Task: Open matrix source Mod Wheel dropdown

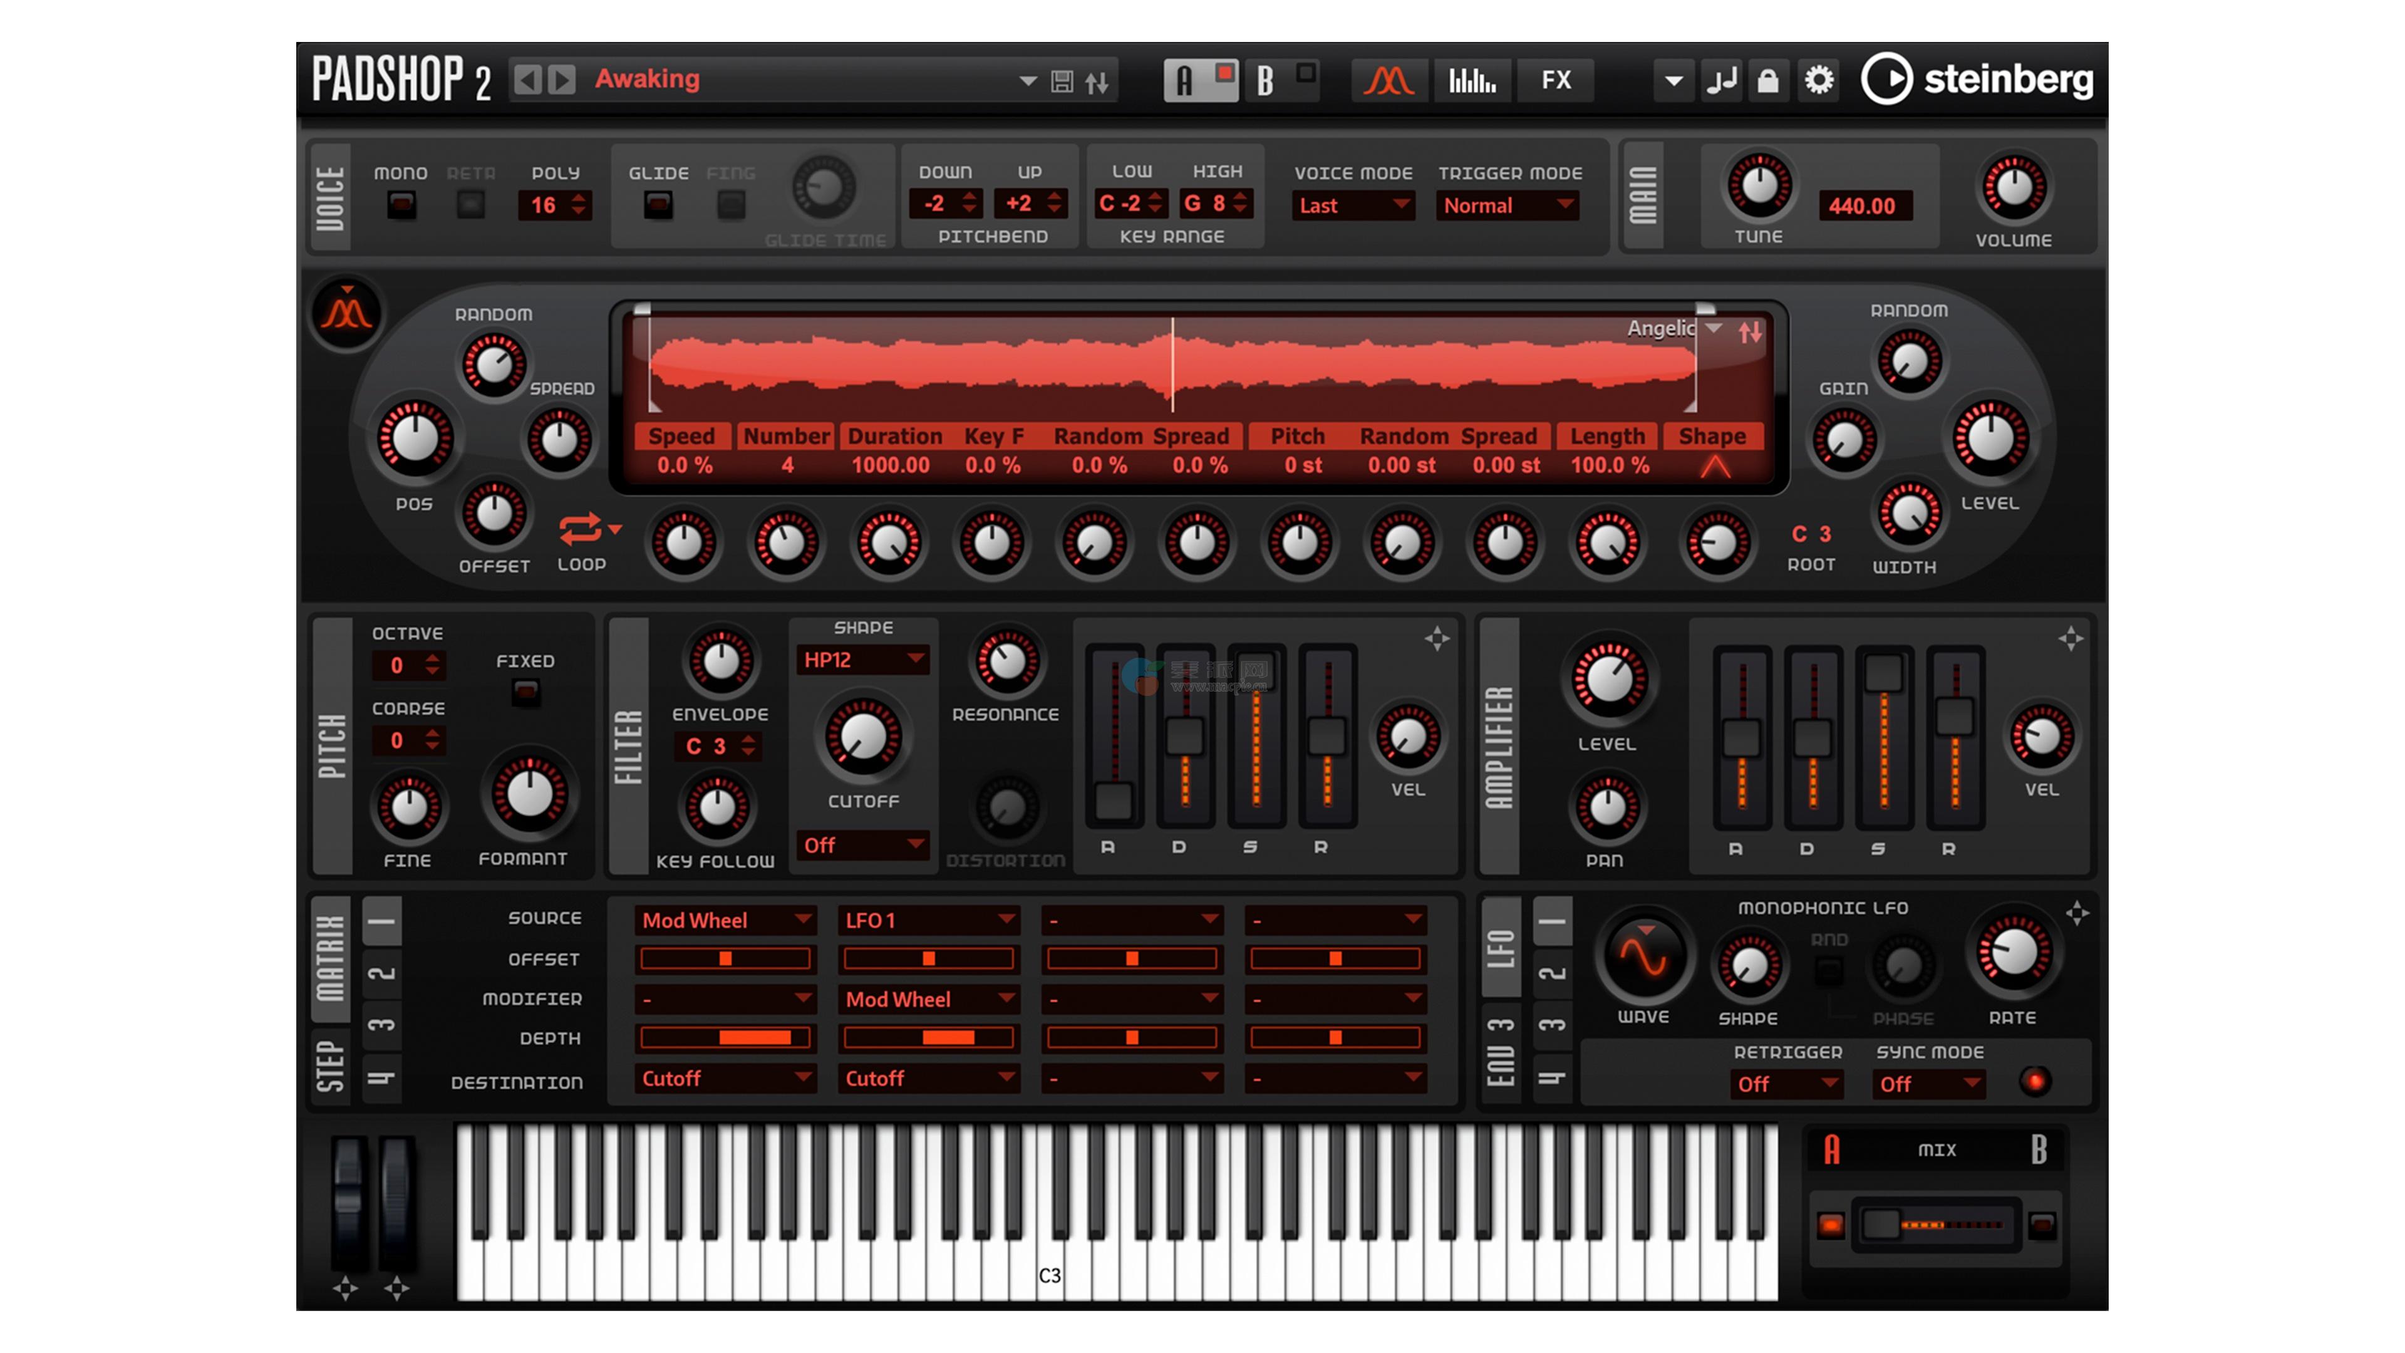Action: 725,921
